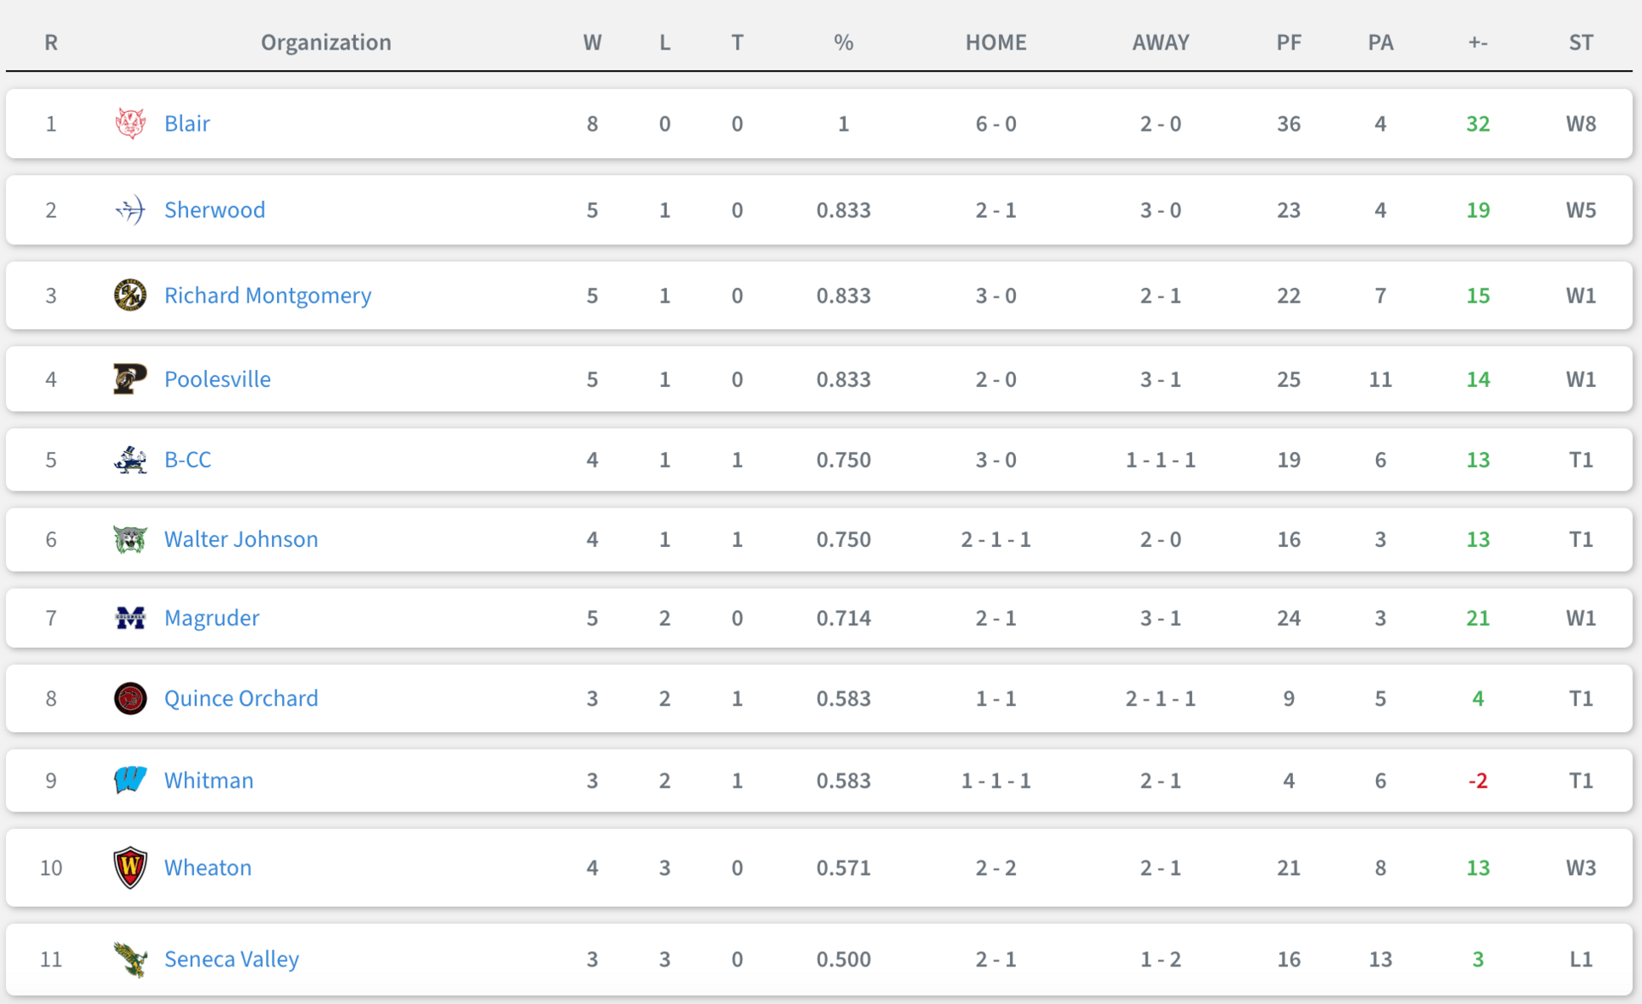This screenshot has height=1004, width=1642.
Task: Sort standings by the W column header
Action: [592, 43]
